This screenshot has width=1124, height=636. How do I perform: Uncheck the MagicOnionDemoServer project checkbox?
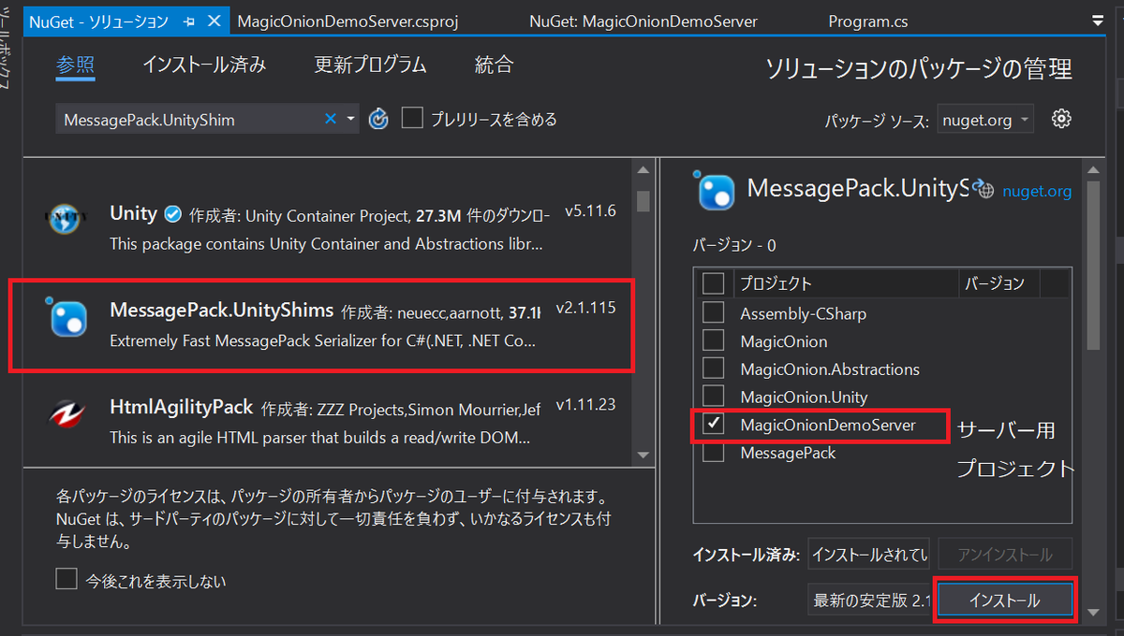[713, 425]
